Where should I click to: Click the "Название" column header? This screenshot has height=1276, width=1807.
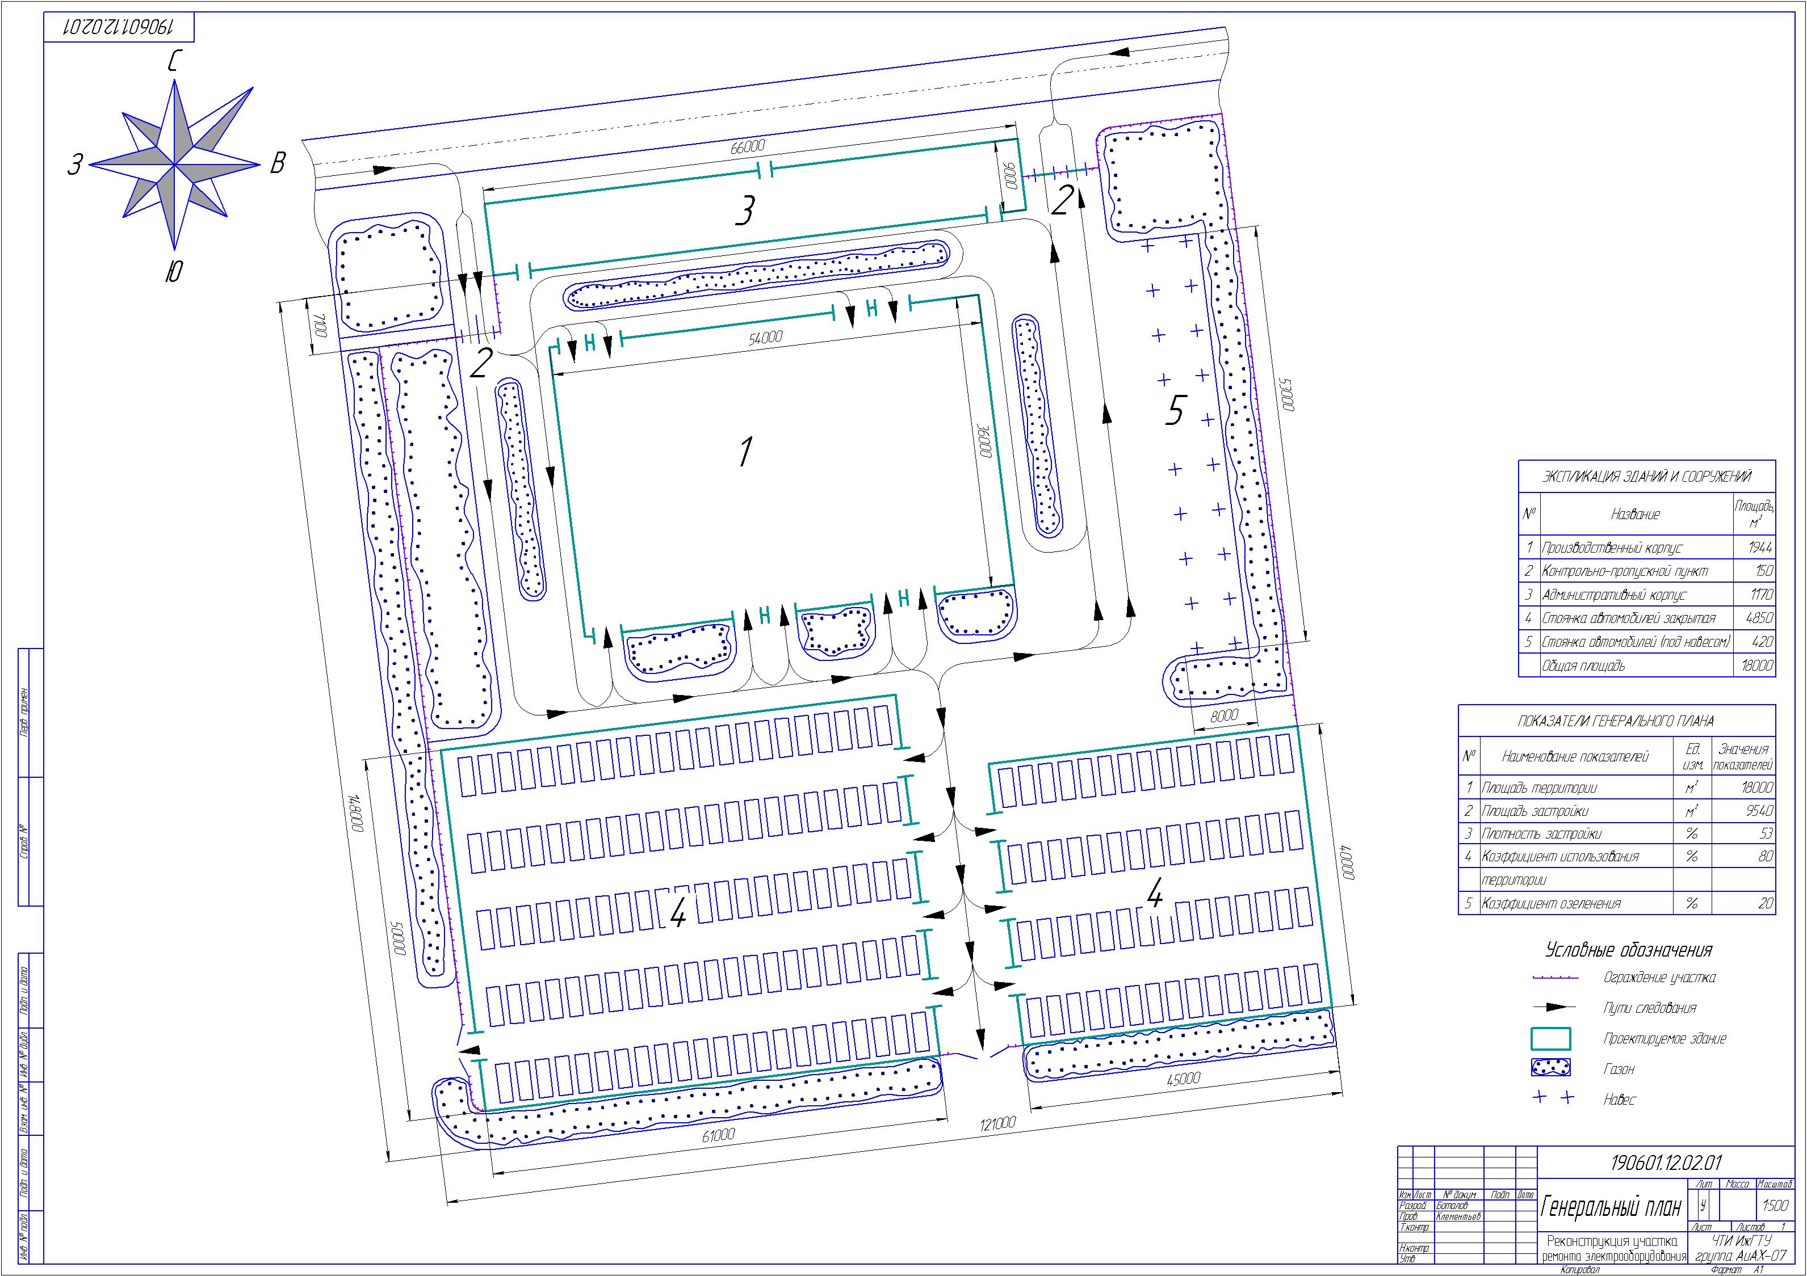[x=1636, y=515]
